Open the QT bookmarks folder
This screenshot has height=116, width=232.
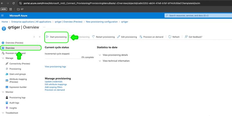pos(20,9)
